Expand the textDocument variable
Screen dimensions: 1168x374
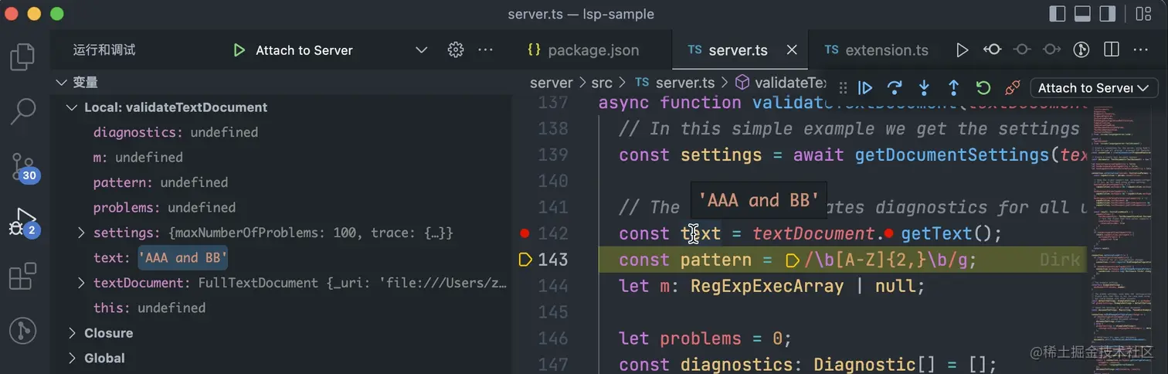81,283
